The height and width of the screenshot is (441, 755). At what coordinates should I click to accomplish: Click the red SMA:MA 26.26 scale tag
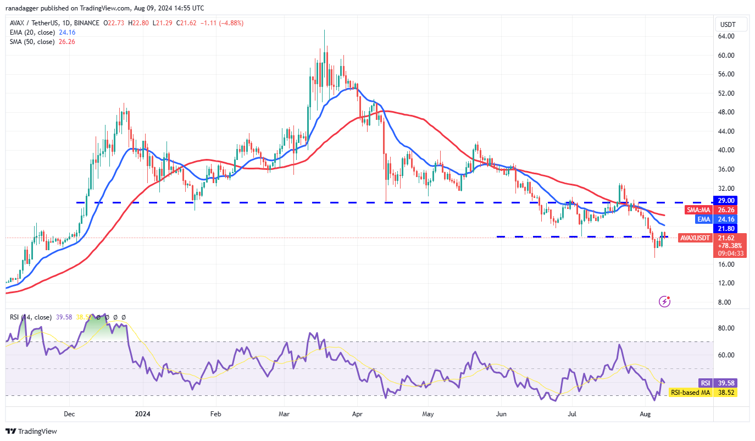click(x=712, y=210)
